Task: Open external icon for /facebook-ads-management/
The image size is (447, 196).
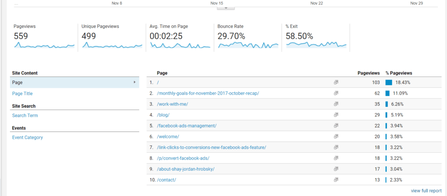Action: [336, 126]
